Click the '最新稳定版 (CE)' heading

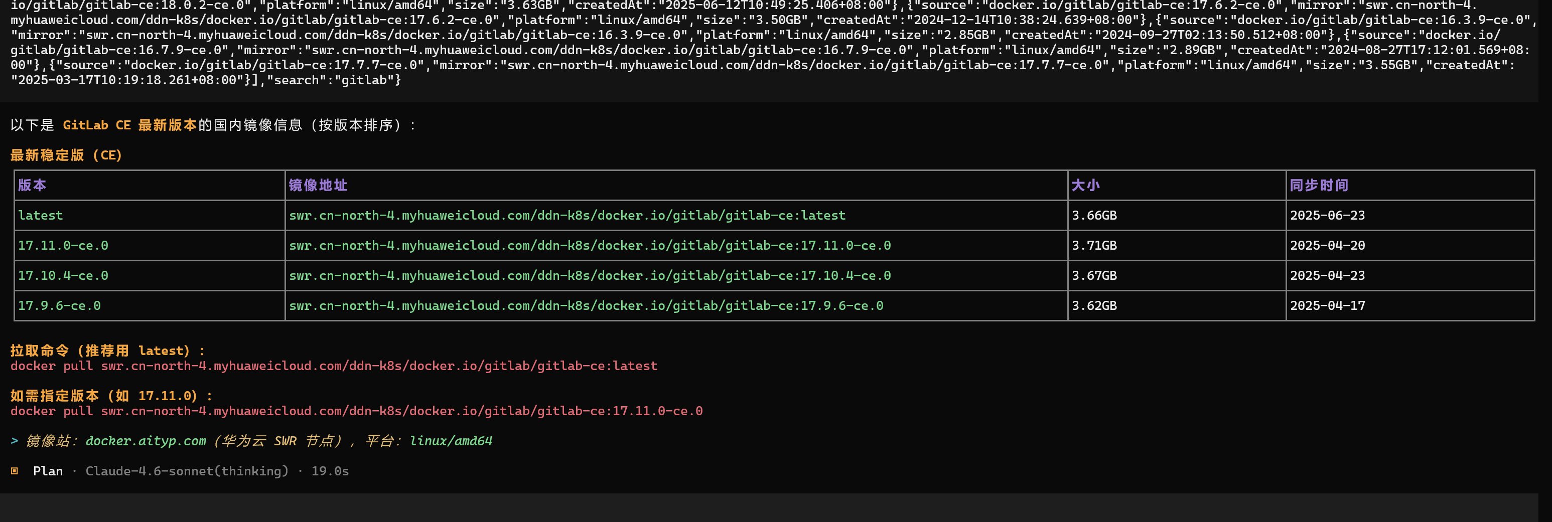tap(66, 155)
